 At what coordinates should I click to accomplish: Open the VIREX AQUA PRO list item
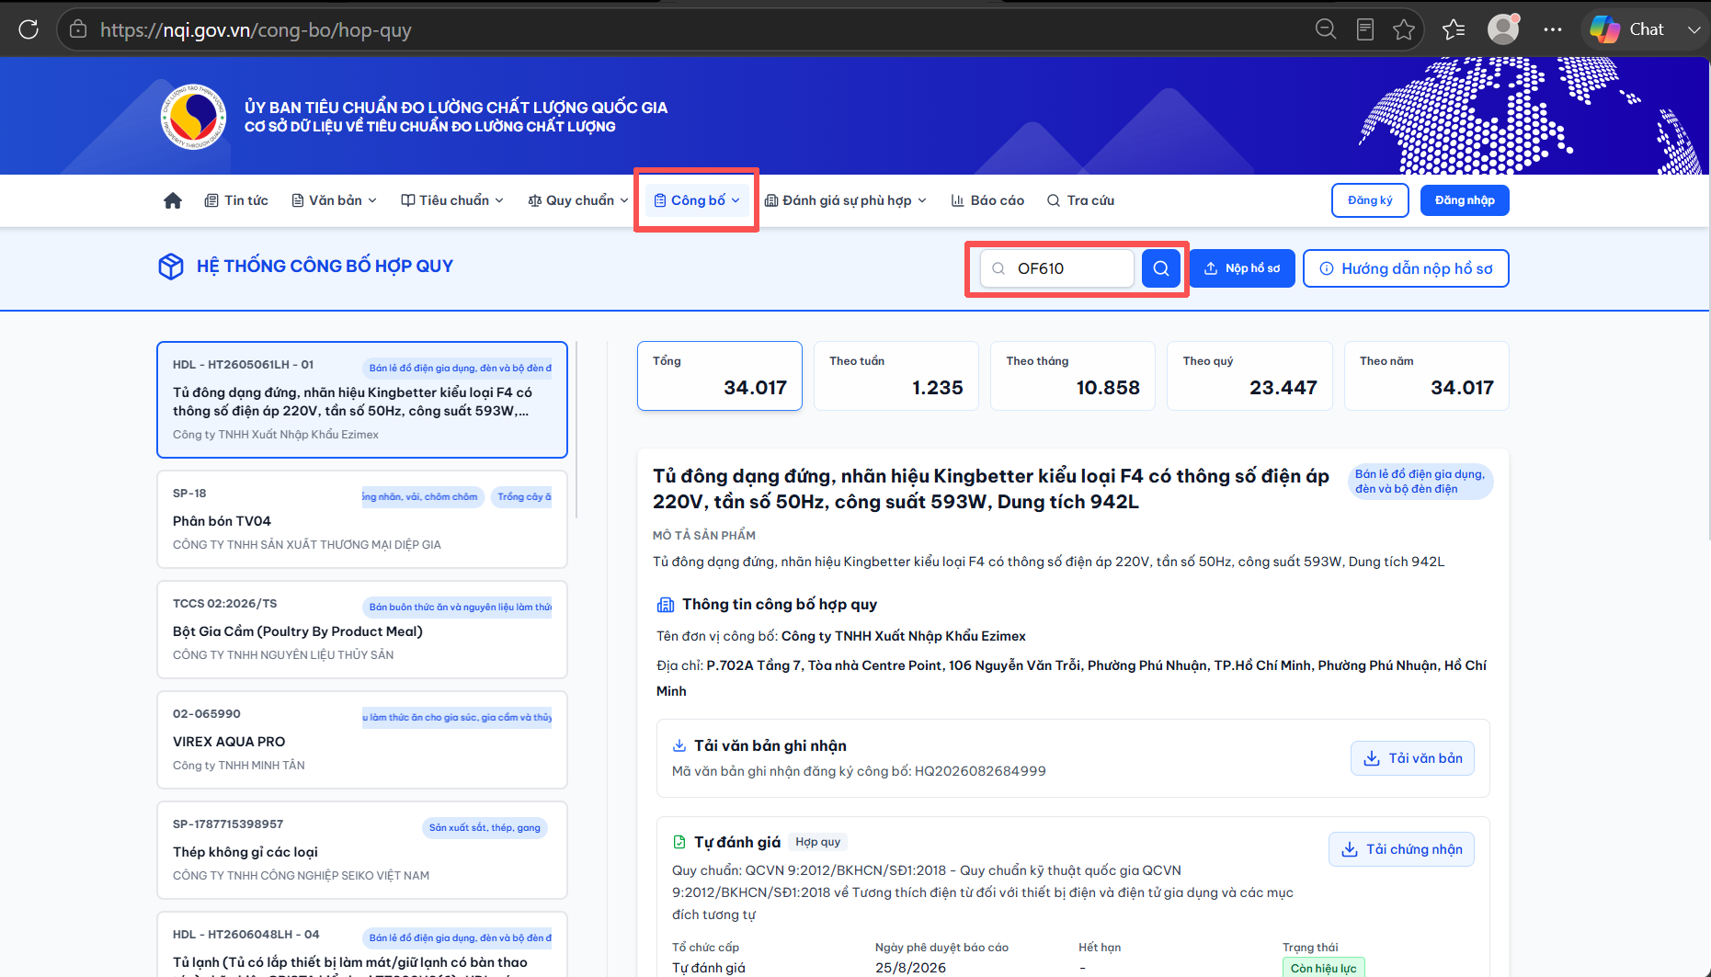(362, 740)
